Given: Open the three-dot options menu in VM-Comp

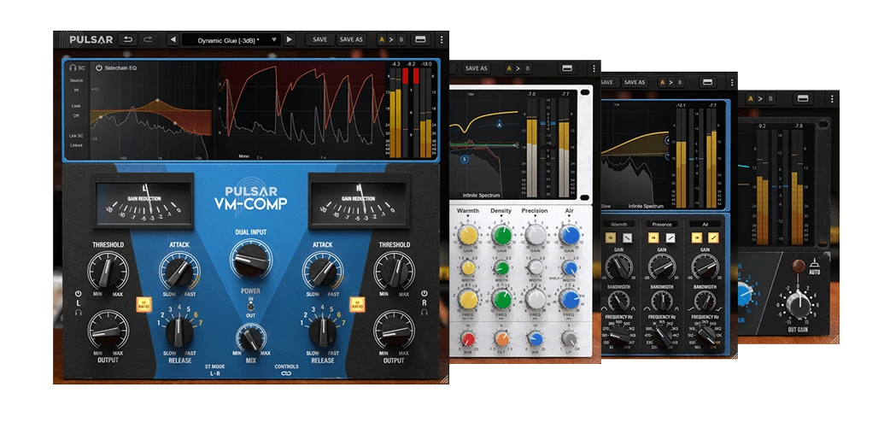Looking at the screenshot, I should (442, 39).
